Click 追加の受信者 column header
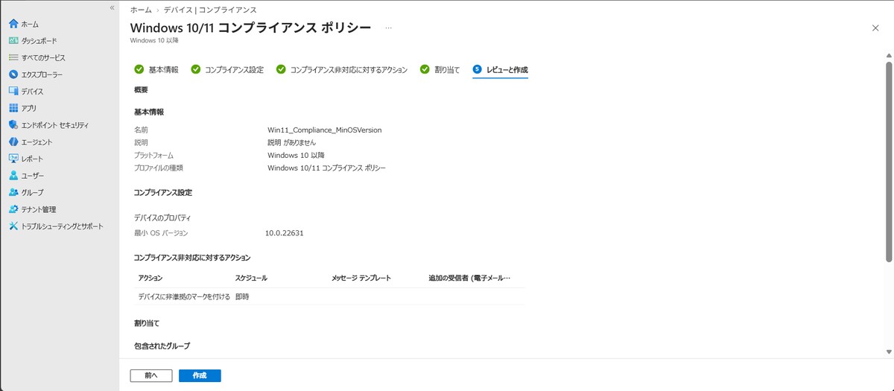 470,278
